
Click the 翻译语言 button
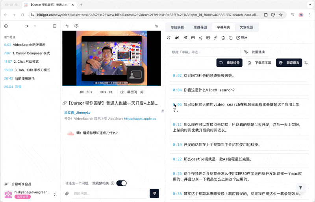coord(289,63)
